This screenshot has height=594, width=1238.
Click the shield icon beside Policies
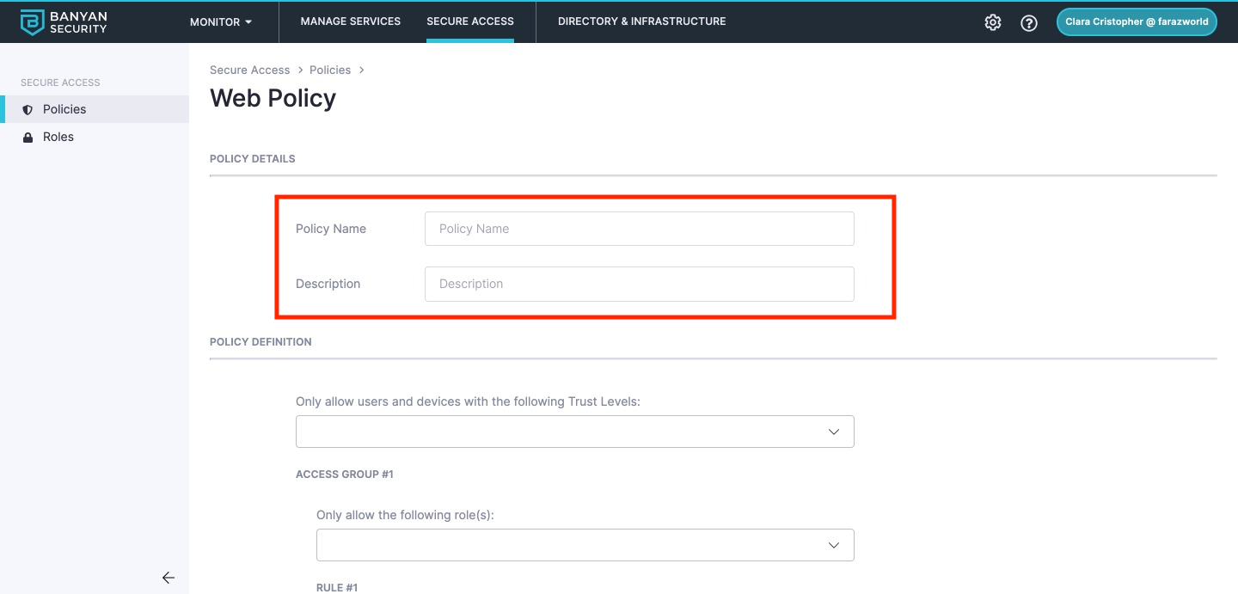28,110
